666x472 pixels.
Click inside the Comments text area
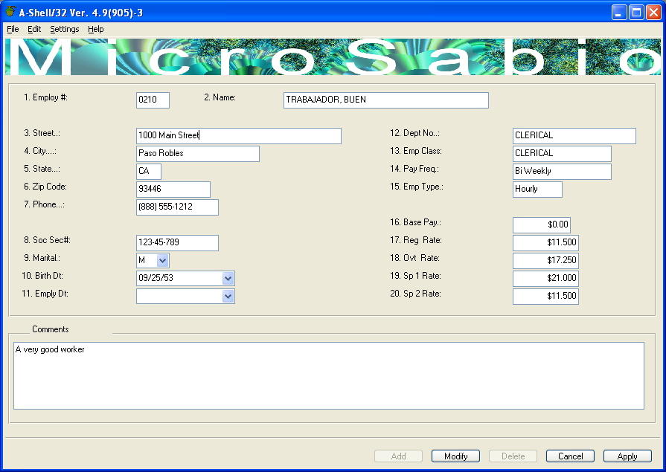point(328,375)
